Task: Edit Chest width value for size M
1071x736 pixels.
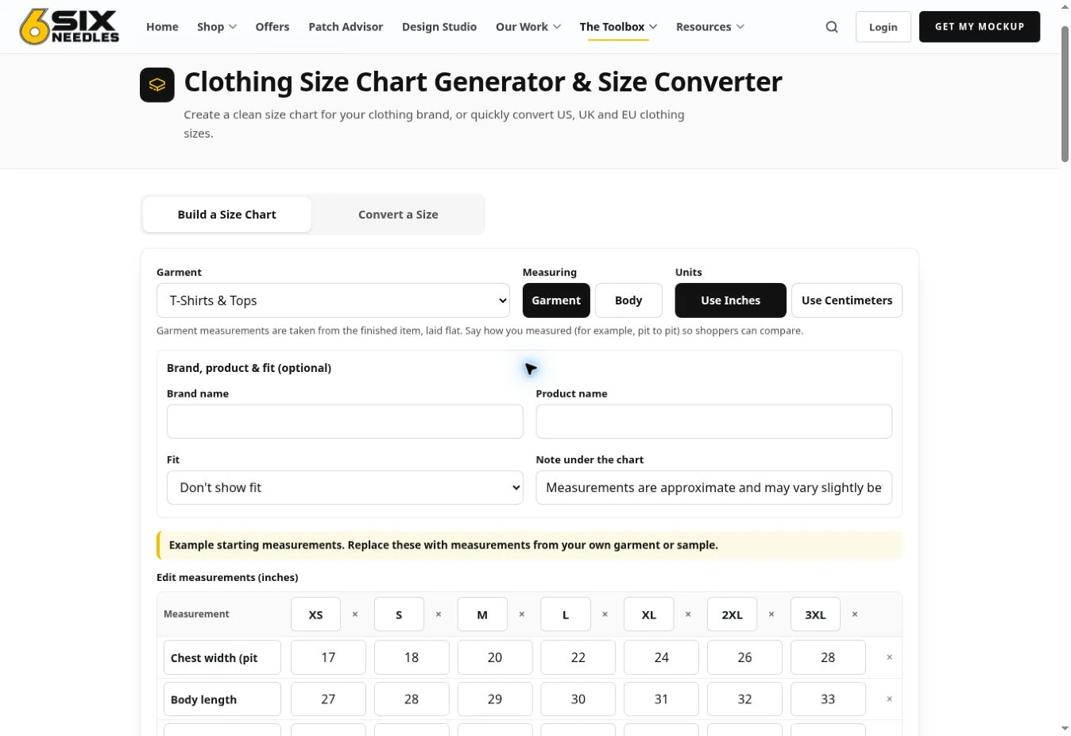Action: pos(495,657)
